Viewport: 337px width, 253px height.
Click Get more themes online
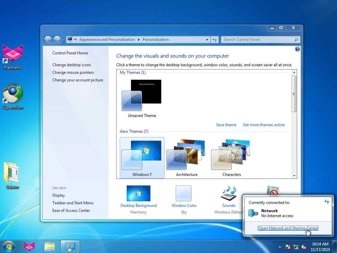tap(264, 125)
